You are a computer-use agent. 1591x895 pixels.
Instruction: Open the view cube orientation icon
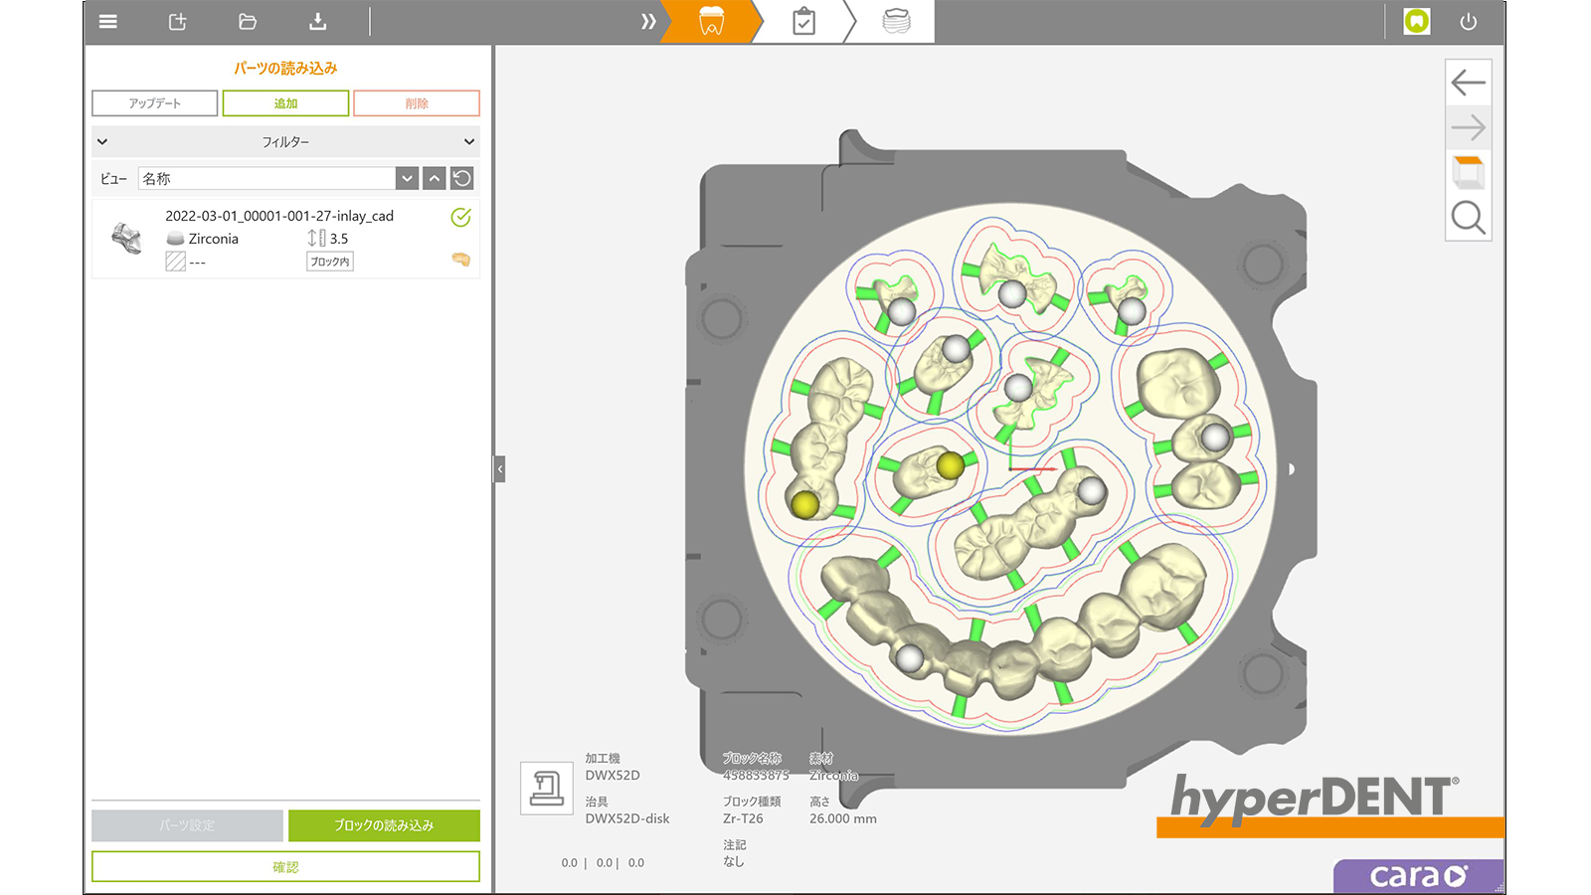pos(1469,173)
